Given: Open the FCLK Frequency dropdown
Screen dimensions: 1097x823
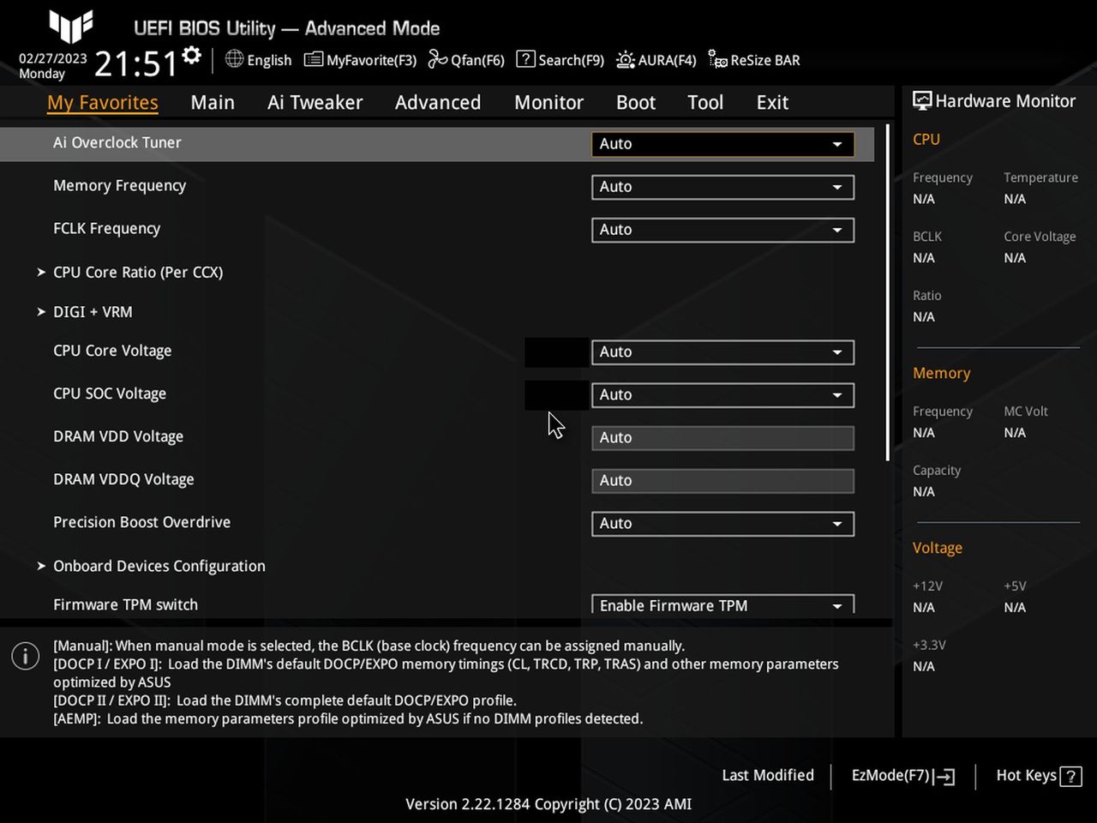Looking at the screenshot, I should (x=722, y=230).
